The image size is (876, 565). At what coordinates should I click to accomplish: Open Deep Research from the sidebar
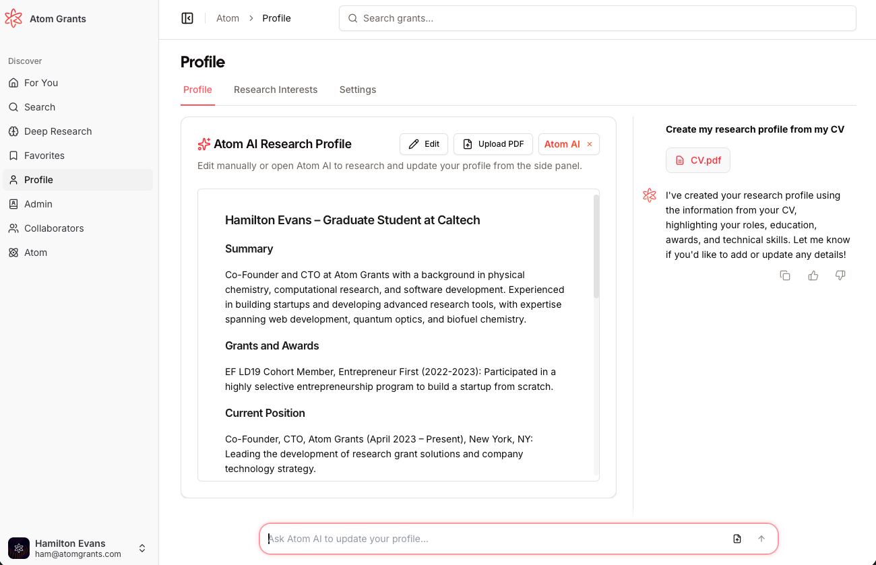pyautogui.click(x=58, y=131)
